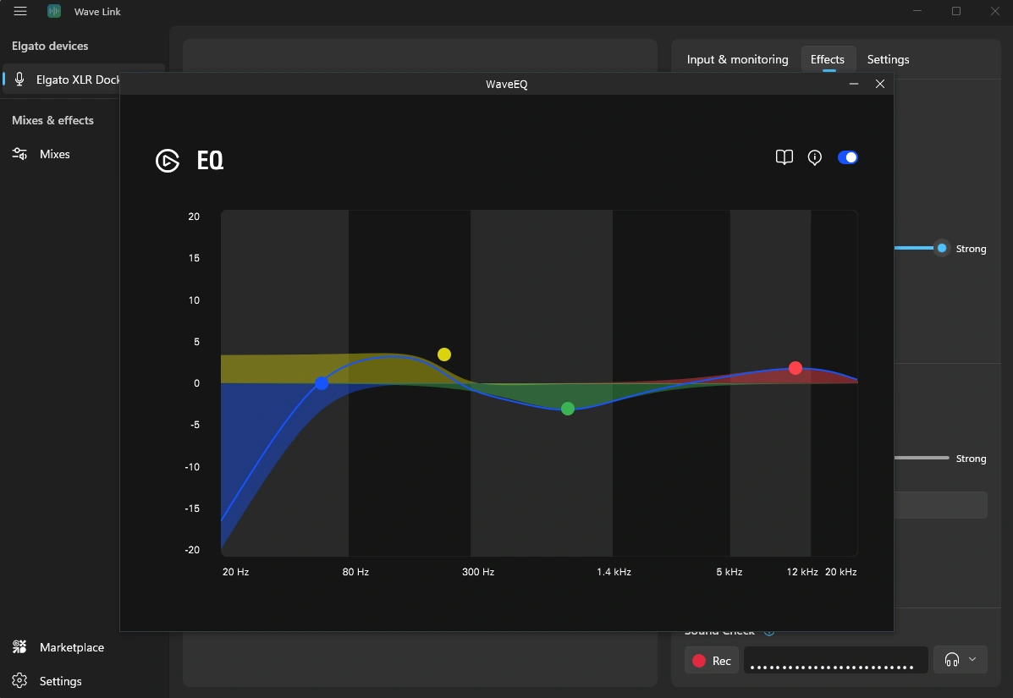Viewport: 1013px width, 698px height.
Task: Open Settings via the sidebar gear icon
Action: click(19, 681)
